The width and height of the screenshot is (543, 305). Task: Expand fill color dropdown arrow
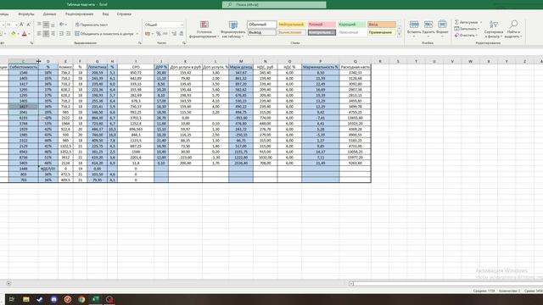(18, 34)
